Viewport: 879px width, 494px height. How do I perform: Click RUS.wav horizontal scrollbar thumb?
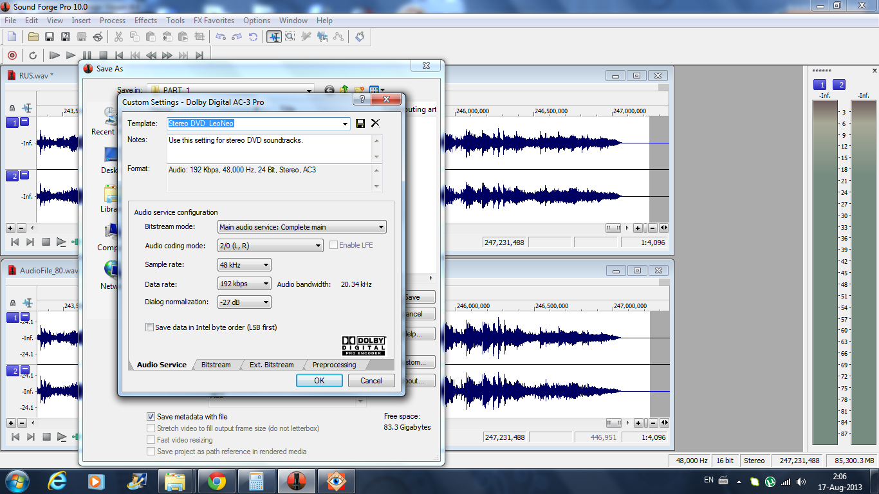point(614,228)
